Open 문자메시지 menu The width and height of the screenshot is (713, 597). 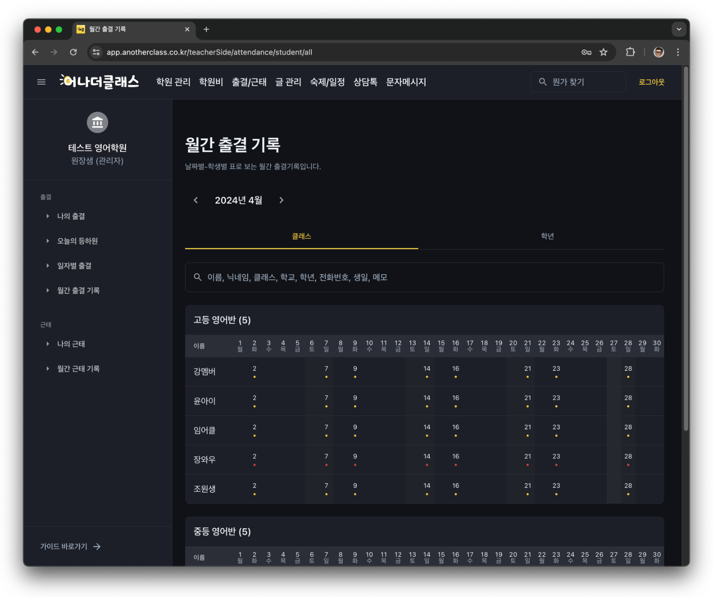(406, 82)
